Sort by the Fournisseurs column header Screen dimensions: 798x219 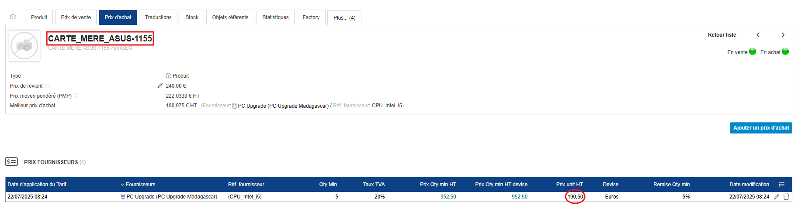point(140,185)
